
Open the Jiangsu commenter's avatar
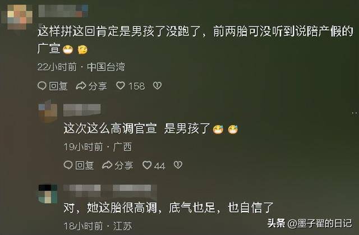(x=48, y=194)
